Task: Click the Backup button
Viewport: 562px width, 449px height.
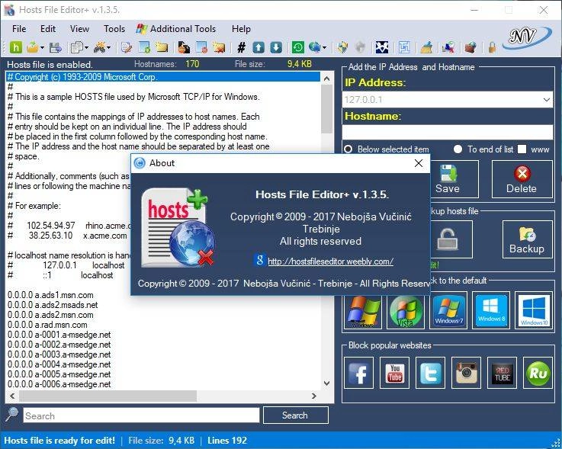Action: click(x=527, y=239)
